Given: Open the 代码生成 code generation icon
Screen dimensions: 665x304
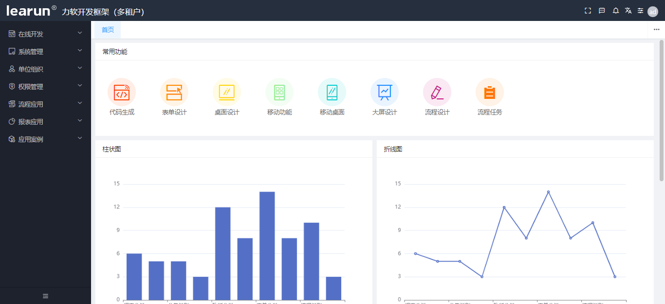Looking at the screenshot, I should click(122, 92).
